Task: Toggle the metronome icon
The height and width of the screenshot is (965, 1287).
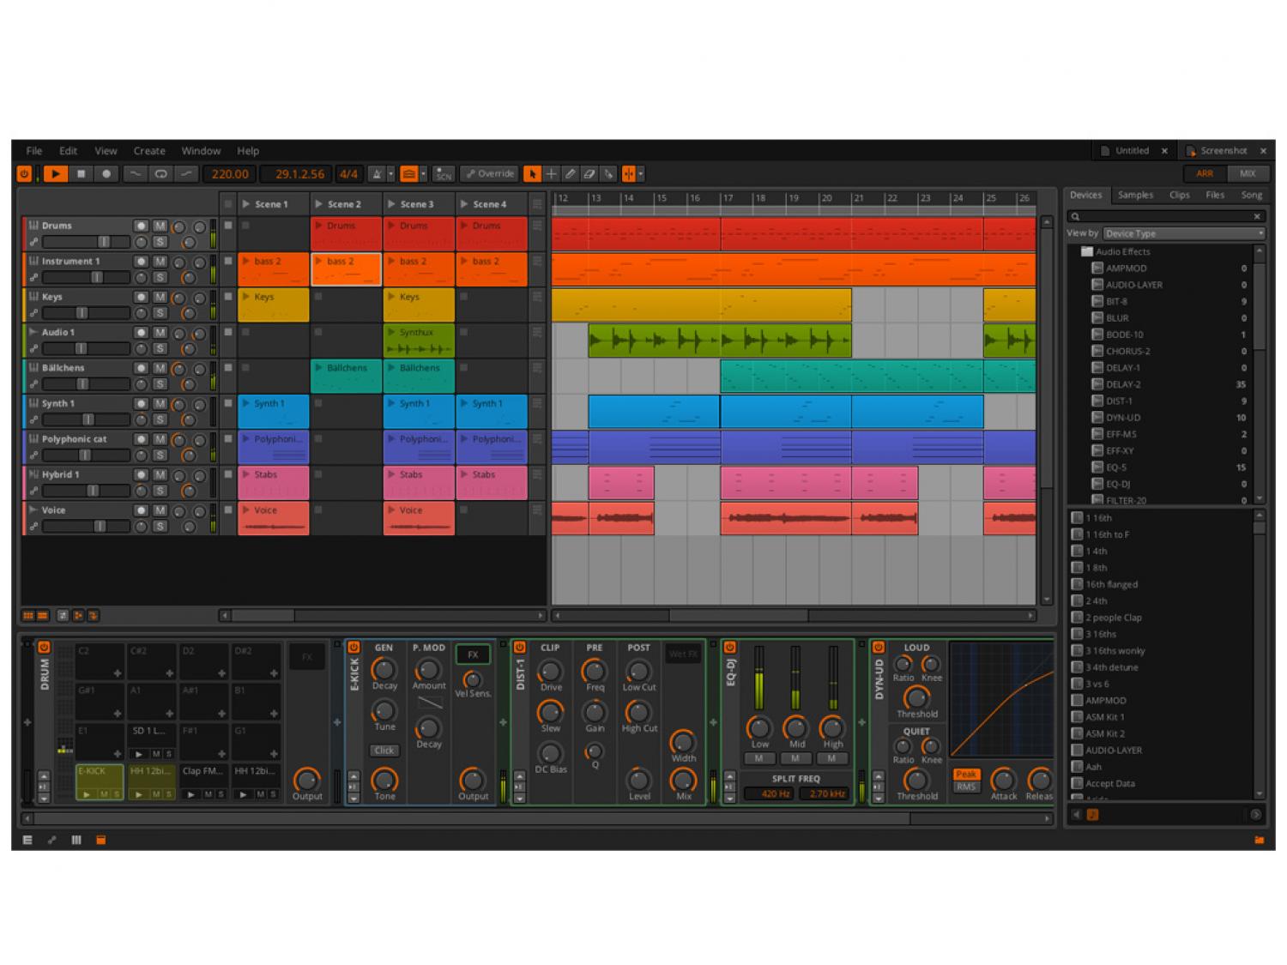Action: pos(376,174)
